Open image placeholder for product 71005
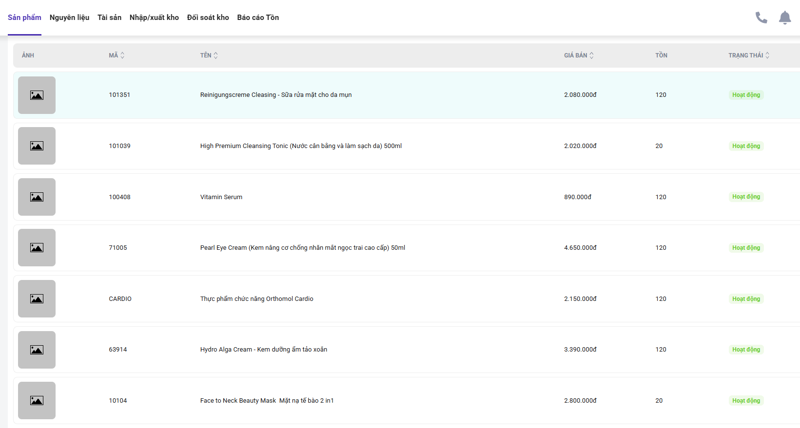The height and width of the screenshot is (428, 800). (x=37, y=248)
